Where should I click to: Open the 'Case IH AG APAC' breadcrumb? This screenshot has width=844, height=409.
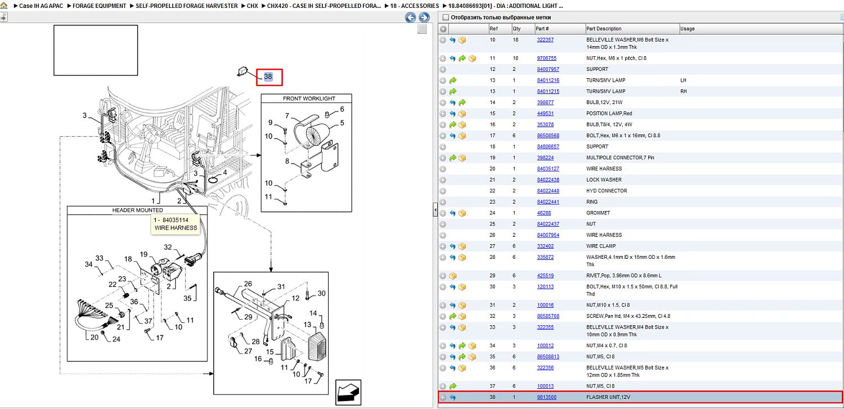pos(41,6)
